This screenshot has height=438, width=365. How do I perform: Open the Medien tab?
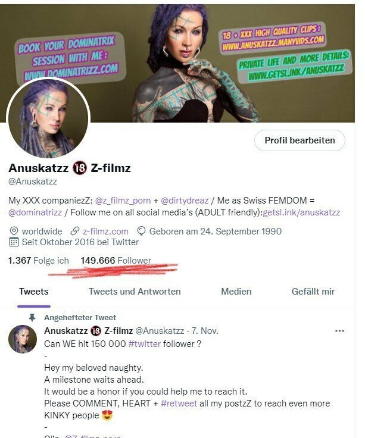click(x=236, y=292)
